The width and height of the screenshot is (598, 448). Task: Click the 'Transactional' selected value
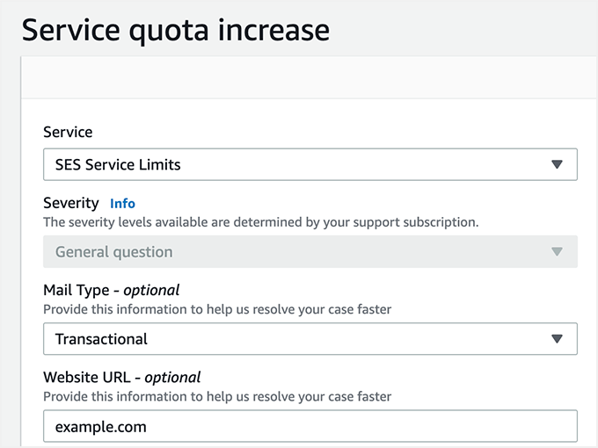click(101, 339)
